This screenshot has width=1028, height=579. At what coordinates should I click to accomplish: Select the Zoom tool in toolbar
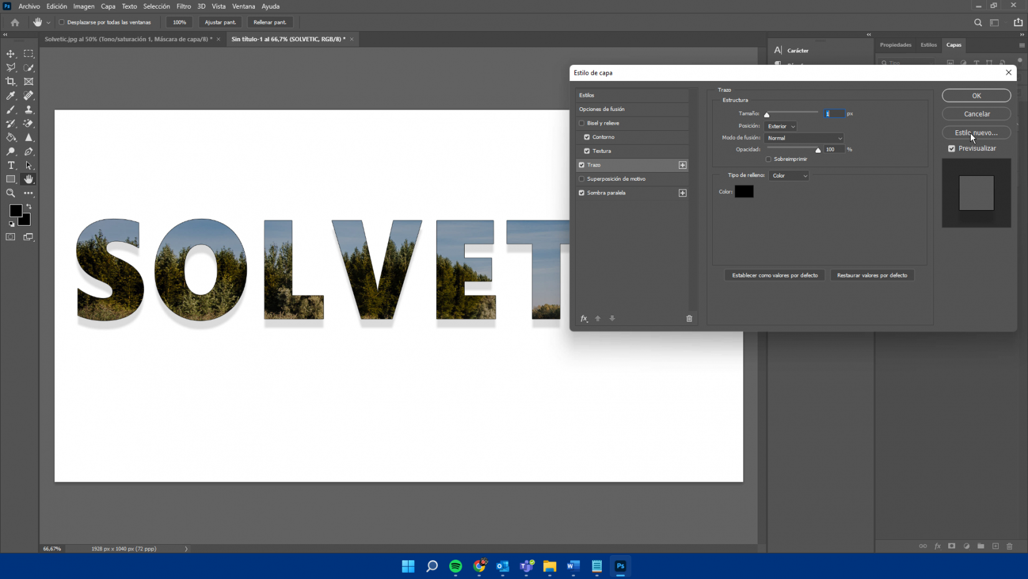11,193
